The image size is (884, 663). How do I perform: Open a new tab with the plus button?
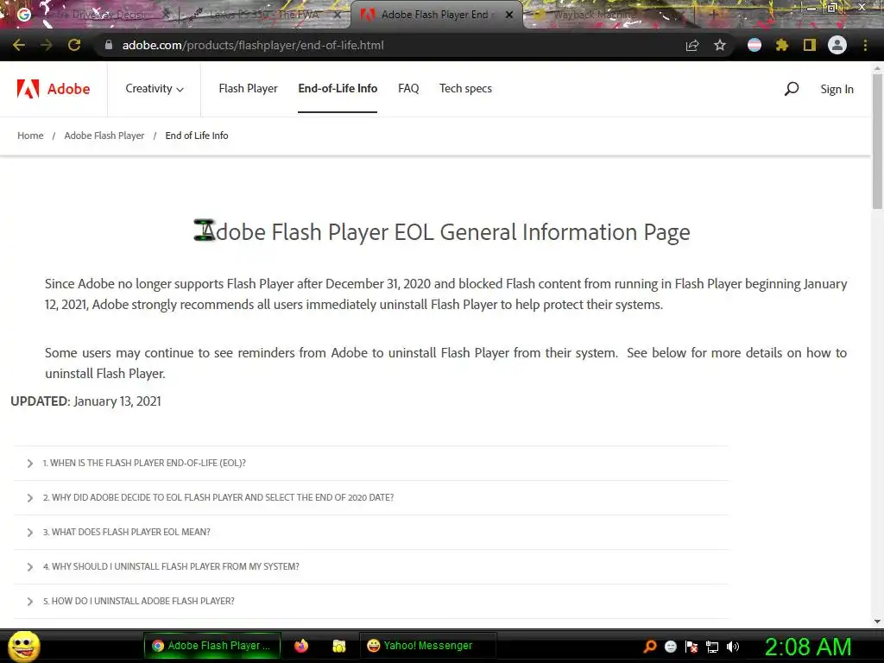coord(713,15)
